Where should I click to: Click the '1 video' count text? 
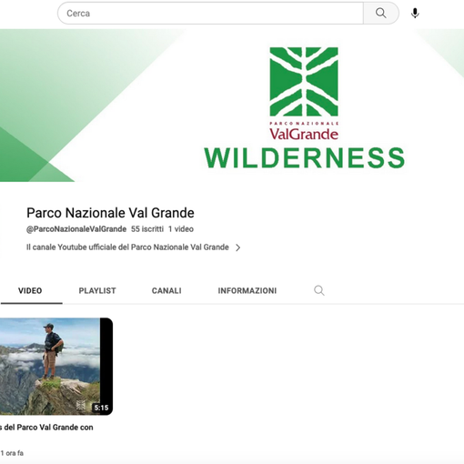coord(181,229)
